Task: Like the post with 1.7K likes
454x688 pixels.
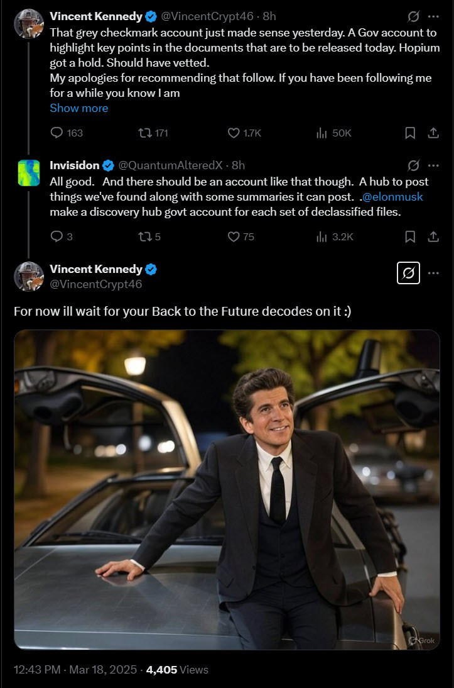Action: click(234, 133)
